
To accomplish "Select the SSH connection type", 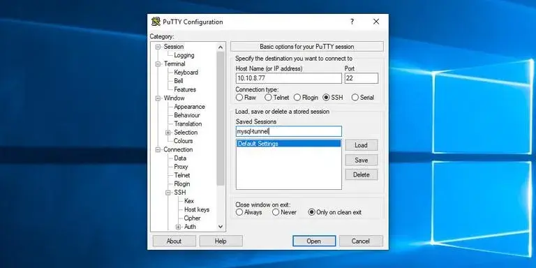I will pos(326,98).
